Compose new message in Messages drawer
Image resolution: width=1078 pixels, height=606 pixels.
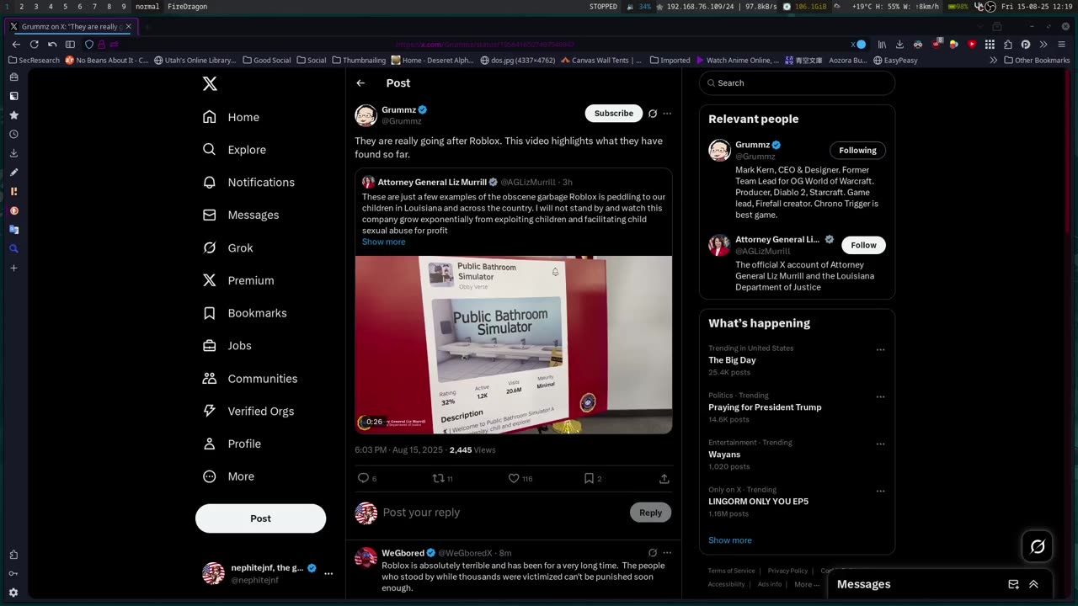1013,584
